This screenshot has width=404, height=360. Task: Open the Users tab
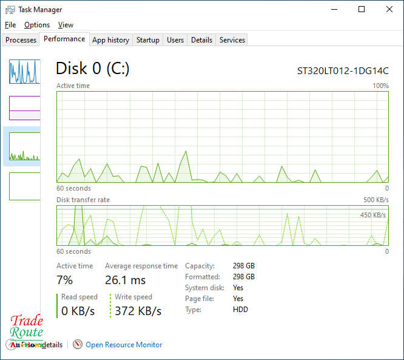tap(175, 40)
